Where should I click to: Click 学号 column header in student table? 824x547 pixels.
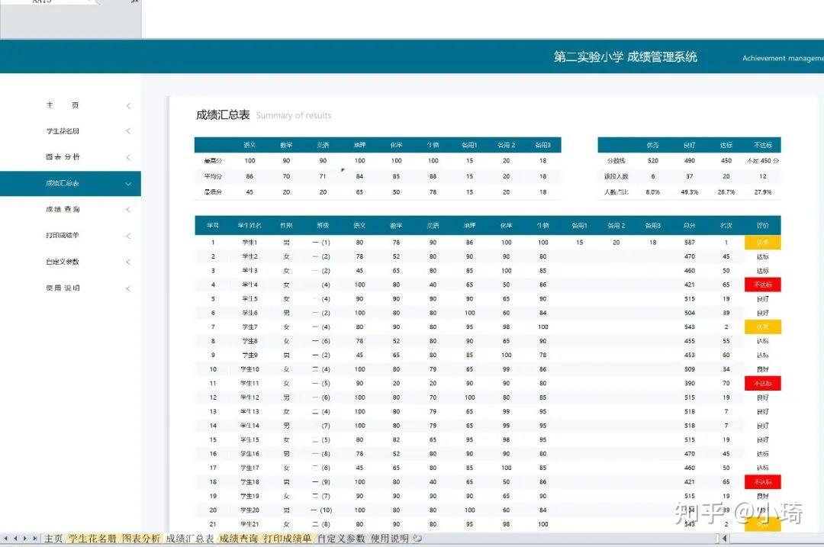tap(213, 225)
